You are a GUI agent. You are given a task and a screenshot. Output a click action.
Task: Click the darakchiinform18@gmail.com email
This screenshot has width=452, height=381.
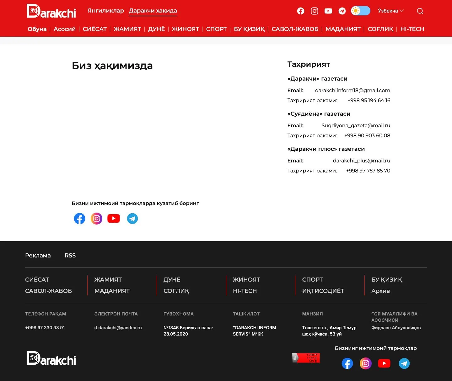click(x=352, y=90)
